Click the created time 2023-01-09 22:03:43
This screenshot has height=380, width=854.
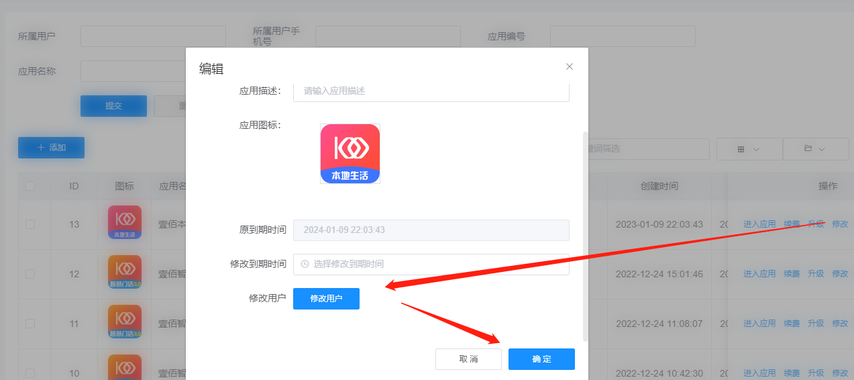659,224
